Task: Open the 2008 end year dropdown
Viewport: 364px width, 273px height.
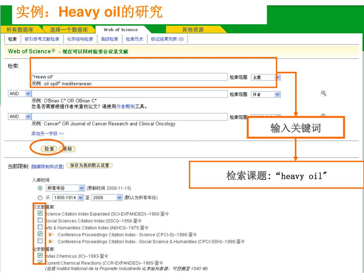Action: click(107, 198)
